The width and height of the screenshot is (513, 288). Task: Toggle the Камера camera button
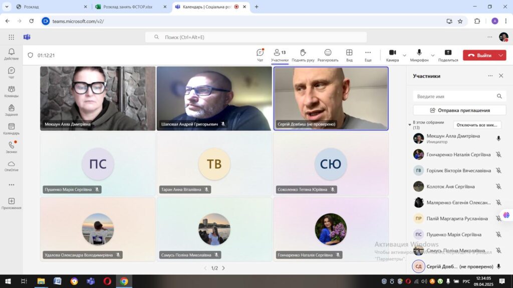tap(392, 55)
